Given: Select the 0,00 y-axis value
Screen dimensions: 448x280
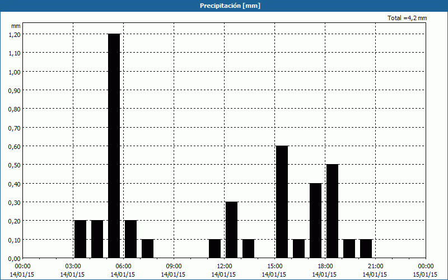Looking at the screenshot, I should (15, 259).
